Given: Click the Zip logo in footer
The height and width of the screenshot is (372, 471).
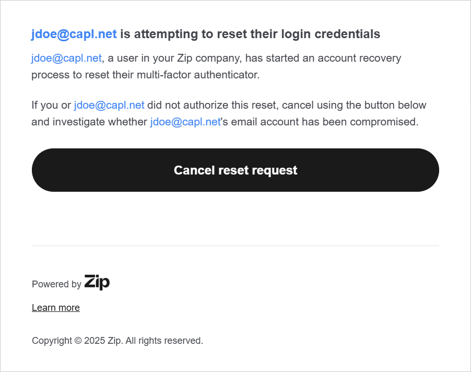Looking at the screenshot, I should click(x=97, y=283).
